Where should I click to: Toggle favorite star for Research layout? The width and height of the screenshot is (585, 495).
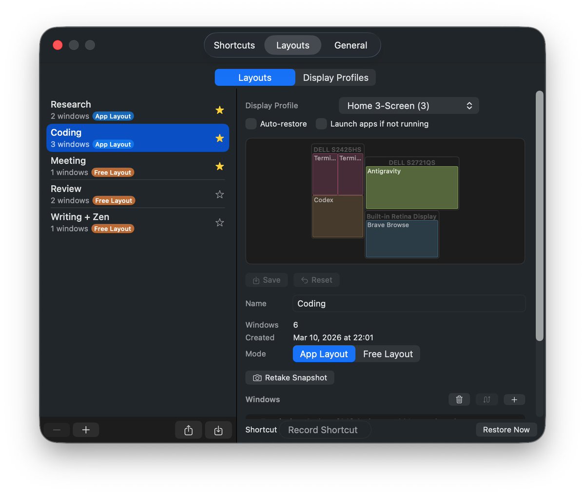(x=220, y=110)
